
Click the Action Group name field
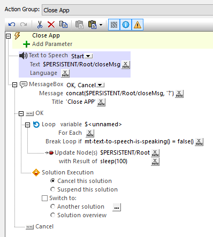pos(127,10)
